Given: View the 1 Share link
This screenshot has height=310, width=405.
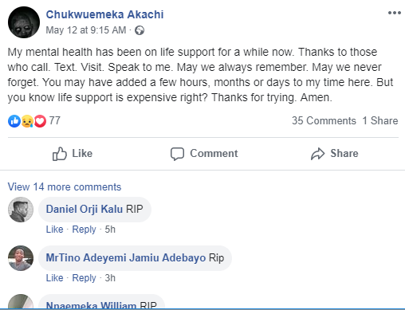Looking at the screenshot, I should [380, 120].
